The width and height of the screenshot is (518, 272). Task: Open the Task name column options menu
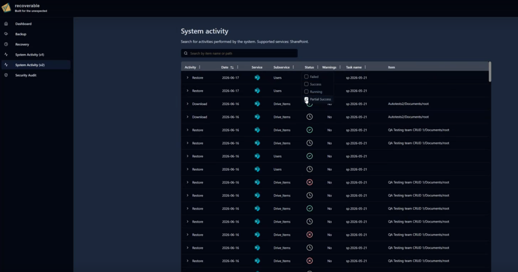pyautogui.click(x=365, y=67)
